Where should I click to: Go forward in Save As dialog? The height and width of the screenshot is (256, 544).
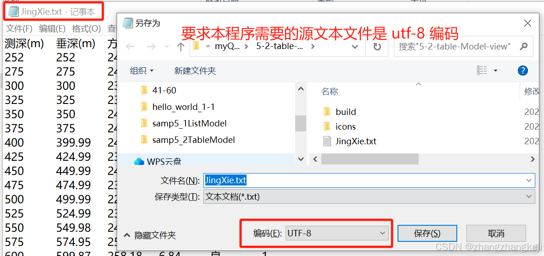click(151, 46)
